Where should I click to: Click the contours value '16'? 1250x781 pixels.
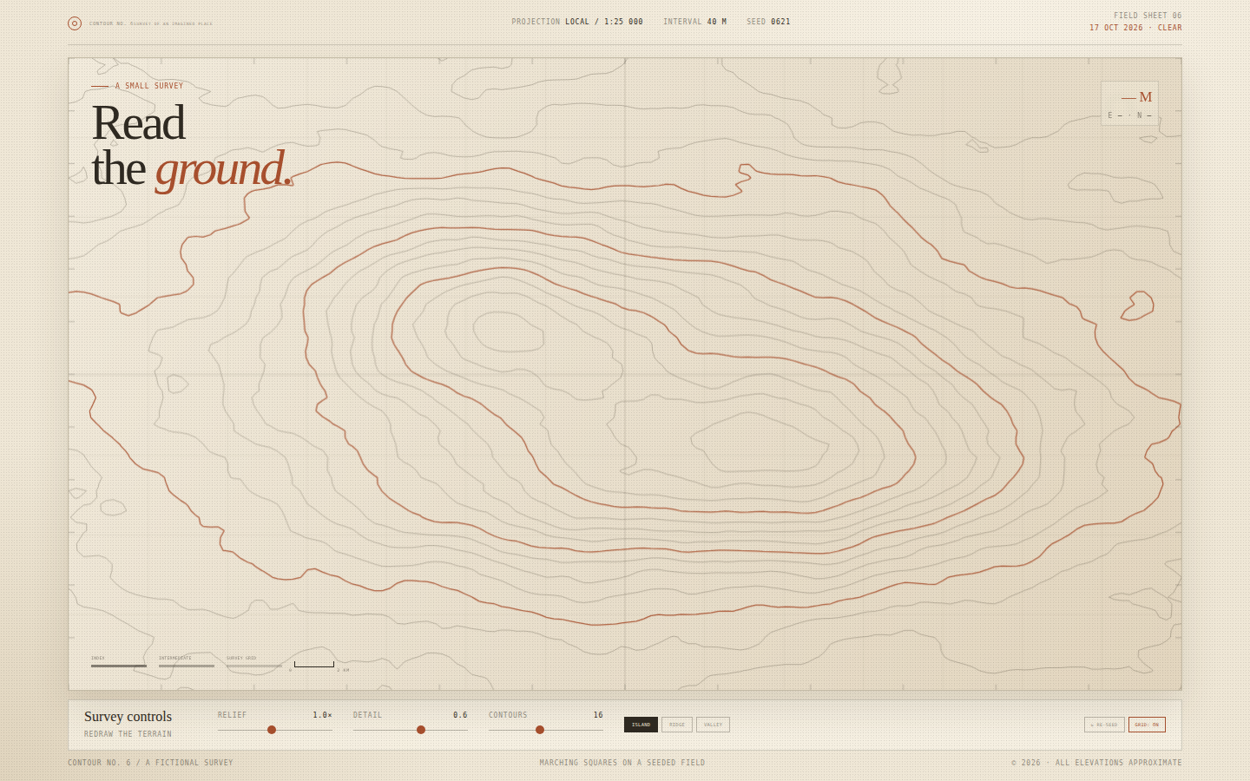tap(598, 715)
